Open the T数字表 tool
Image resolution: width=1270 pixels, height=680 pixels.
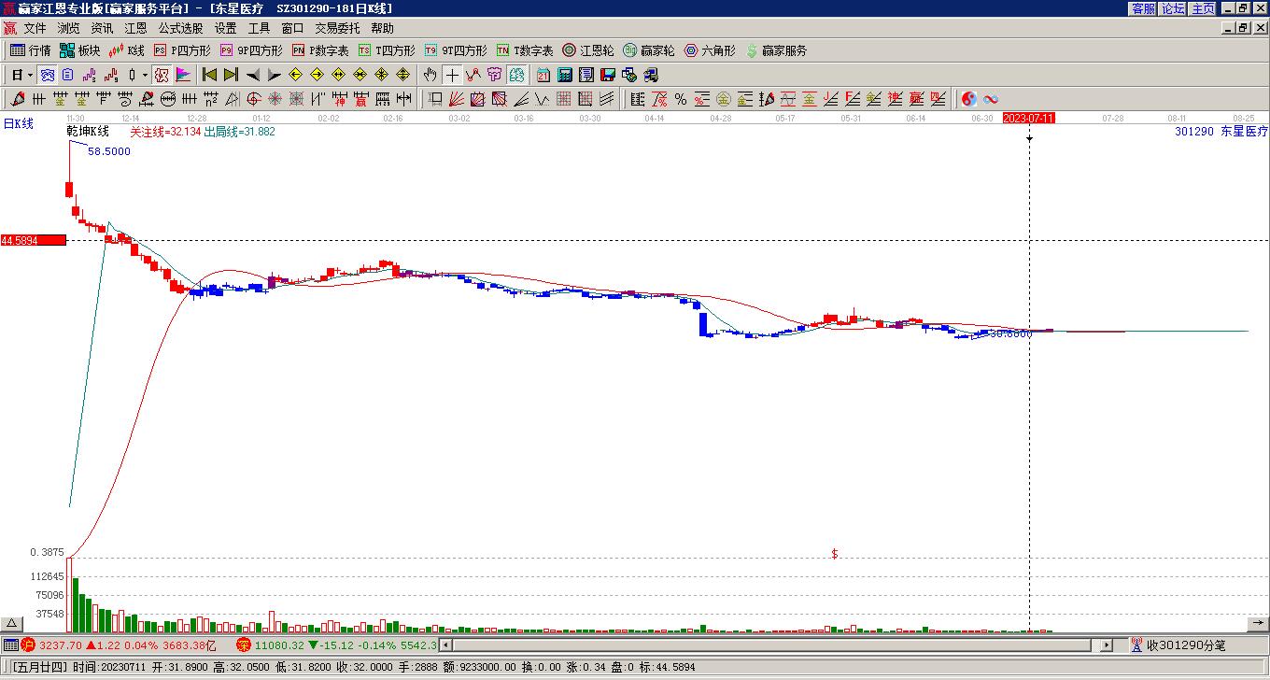[x=525, y=50]
